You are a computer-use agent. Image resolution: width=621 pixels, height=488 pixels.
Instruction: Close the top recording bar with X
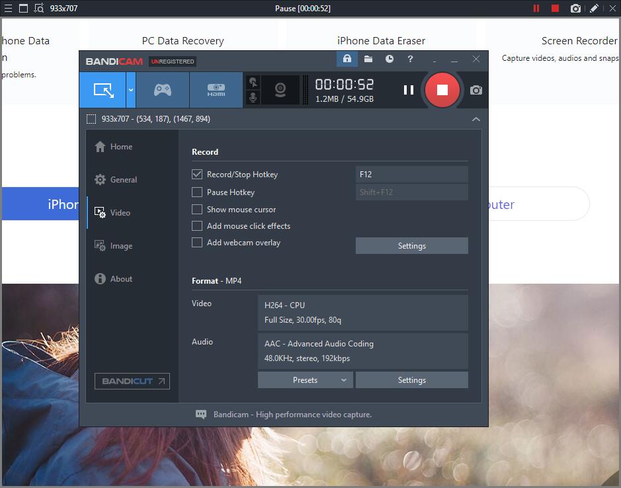click(612, 9)
